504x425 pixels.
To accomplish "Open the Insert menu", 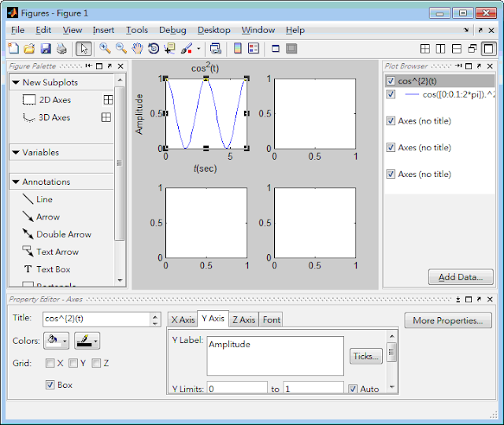I will tap(103, 30).
